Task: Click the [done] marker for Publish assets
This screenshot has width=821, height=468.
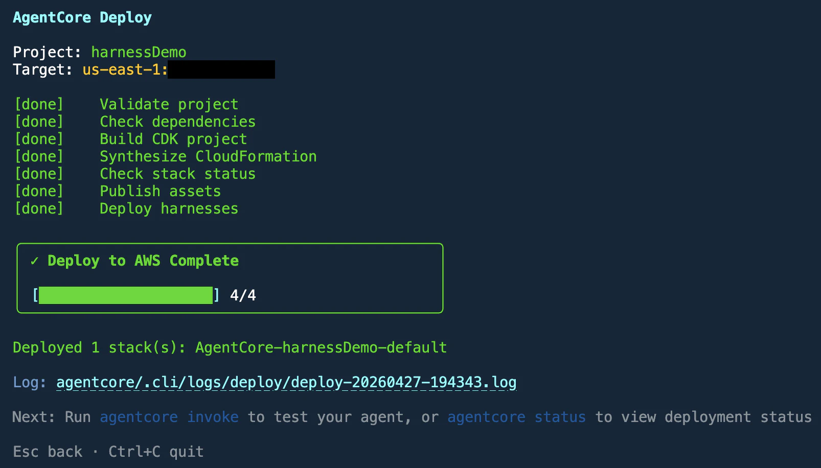Action: tap(39, 191)
